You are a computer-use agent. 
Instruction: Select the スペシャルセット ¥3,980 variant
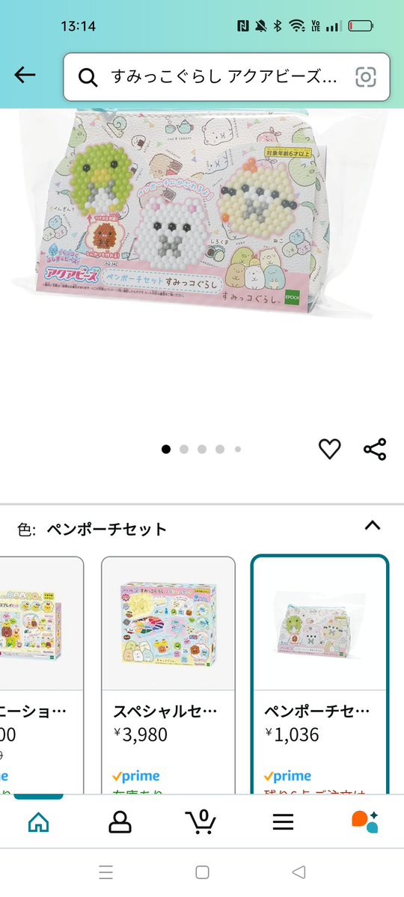(168, 675)
